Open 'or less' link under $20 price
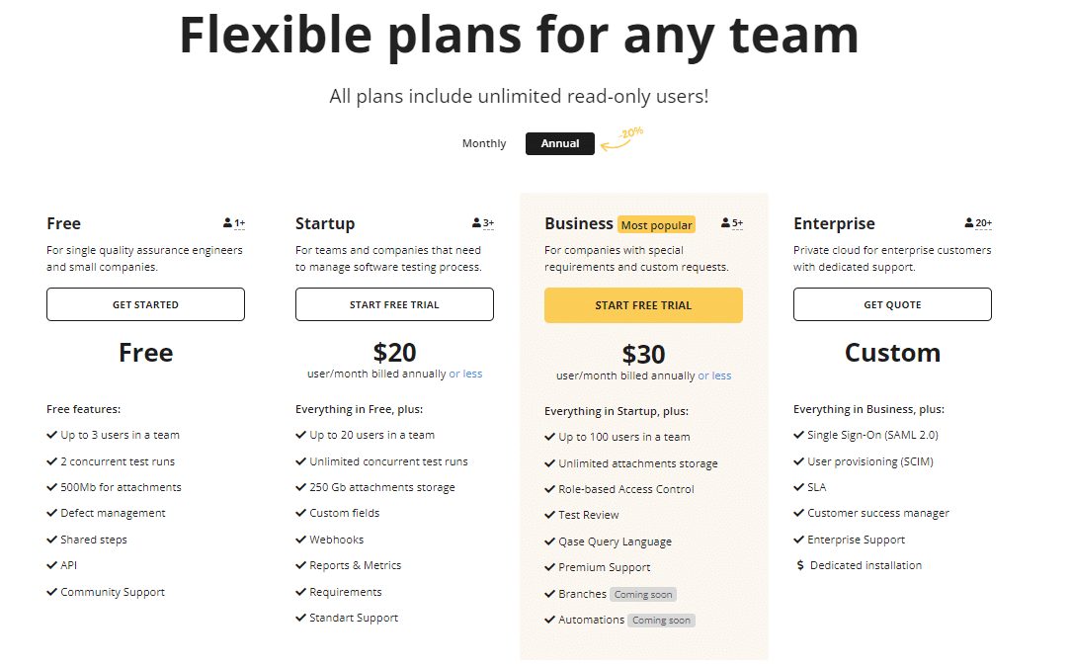Viewport: 1071px width, 666px height. 465,375
